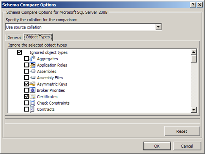Select the 'Aggregates' label
The width and height of the screenshot is (205, 154).
(47, 59)
